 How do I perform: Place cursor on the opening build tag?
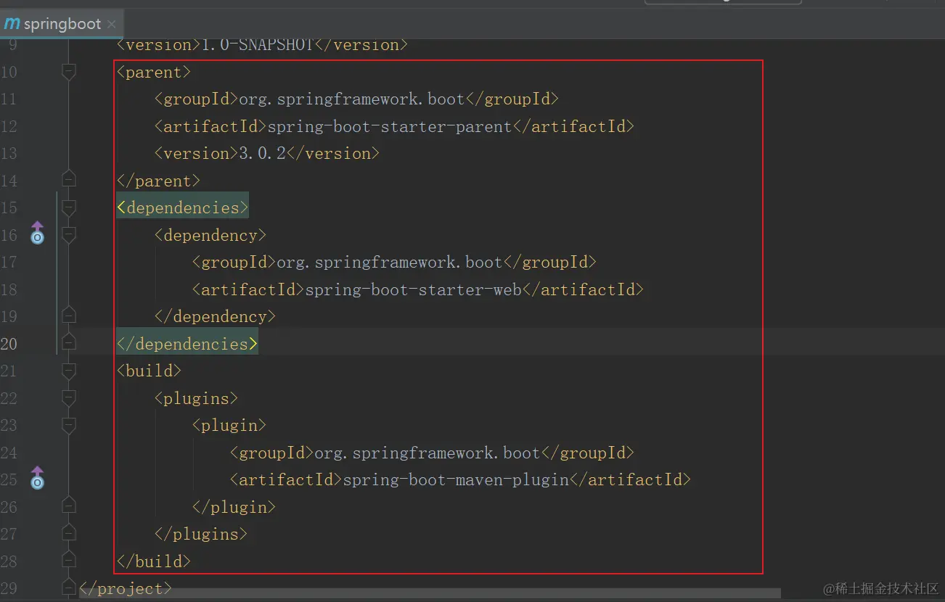(x=149, y=371)
